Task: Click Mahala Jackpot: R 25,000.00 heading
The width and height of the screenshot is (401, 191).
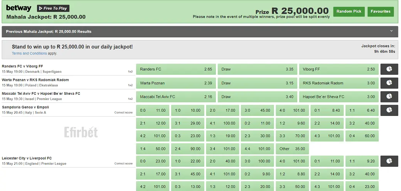Action: tap(46, 17)
